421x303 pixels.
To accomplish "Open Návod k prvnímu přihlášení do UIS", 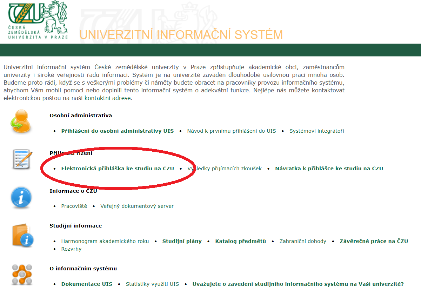I will coord(232,131).
